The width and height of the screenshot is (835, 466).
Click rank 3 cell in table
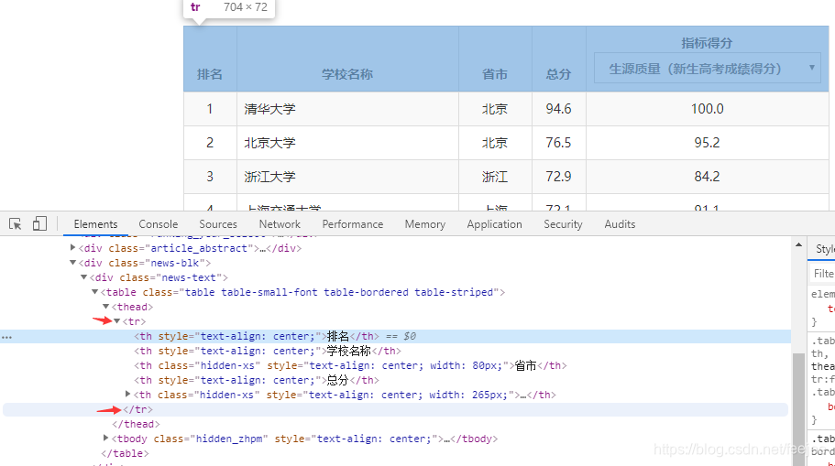[x=210, y=177]
